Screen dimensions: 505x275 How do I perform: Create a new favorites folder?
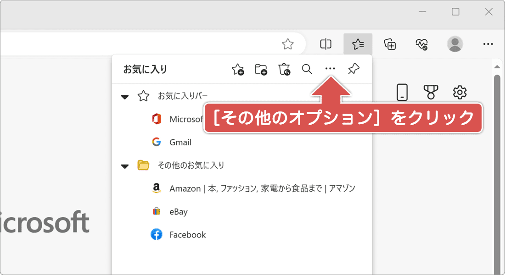[261, 69]
